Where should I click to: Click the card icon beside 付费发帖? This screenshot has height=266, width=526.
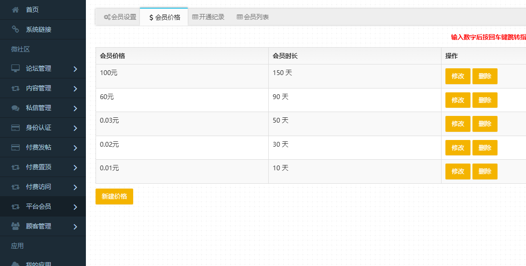(15, 148)
